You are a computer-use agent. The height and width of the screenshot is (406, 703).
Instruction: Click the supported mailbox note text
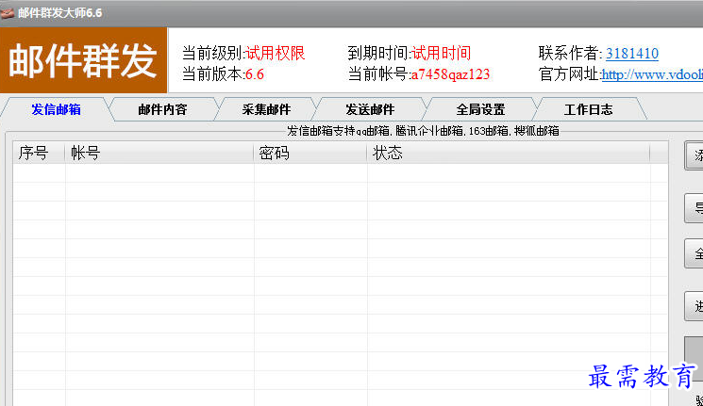[424, 131]
